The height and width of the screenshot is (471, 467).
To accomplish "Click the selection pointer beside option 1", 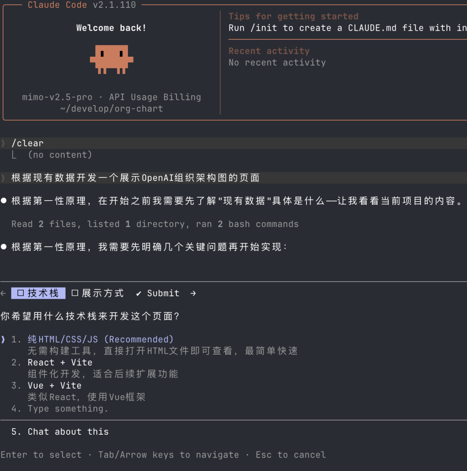I will click(x=3, y=340).
